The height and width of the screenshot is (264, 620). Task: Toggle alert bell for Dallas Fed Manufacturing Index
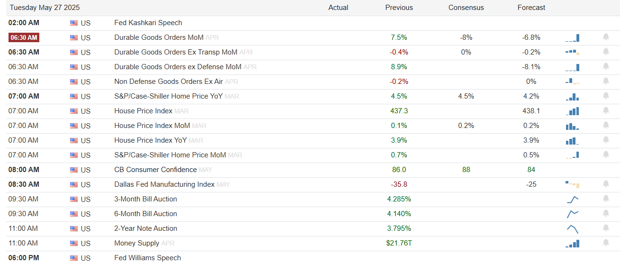pos(605,184)
